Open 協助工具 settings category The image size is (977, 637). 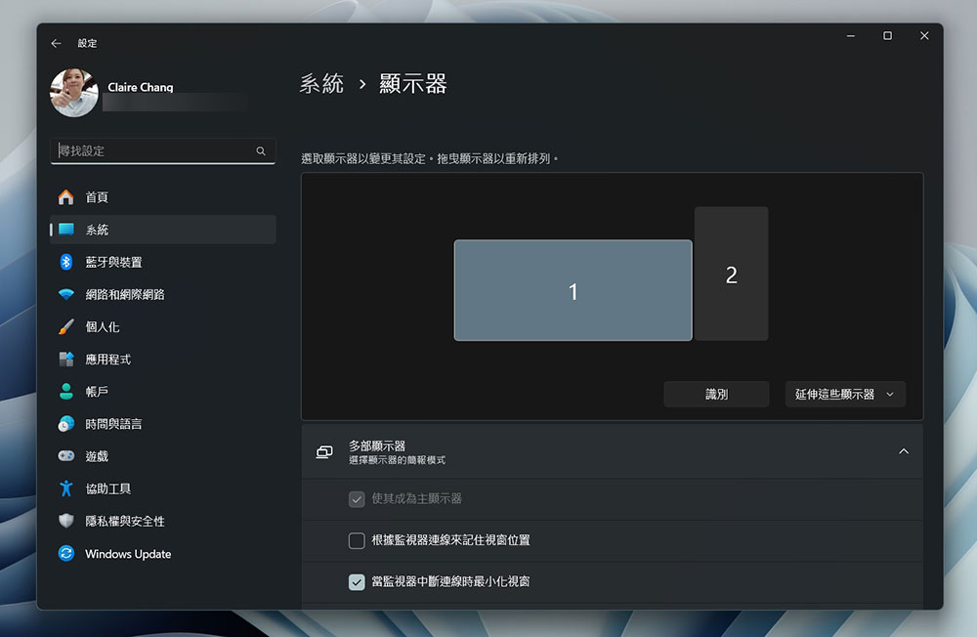click(162, 488)
